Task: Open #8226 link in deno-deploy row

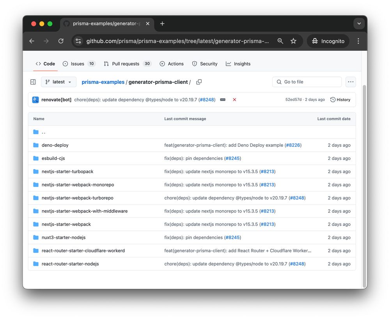Action: pyautogui.click(x=293, y=145)
